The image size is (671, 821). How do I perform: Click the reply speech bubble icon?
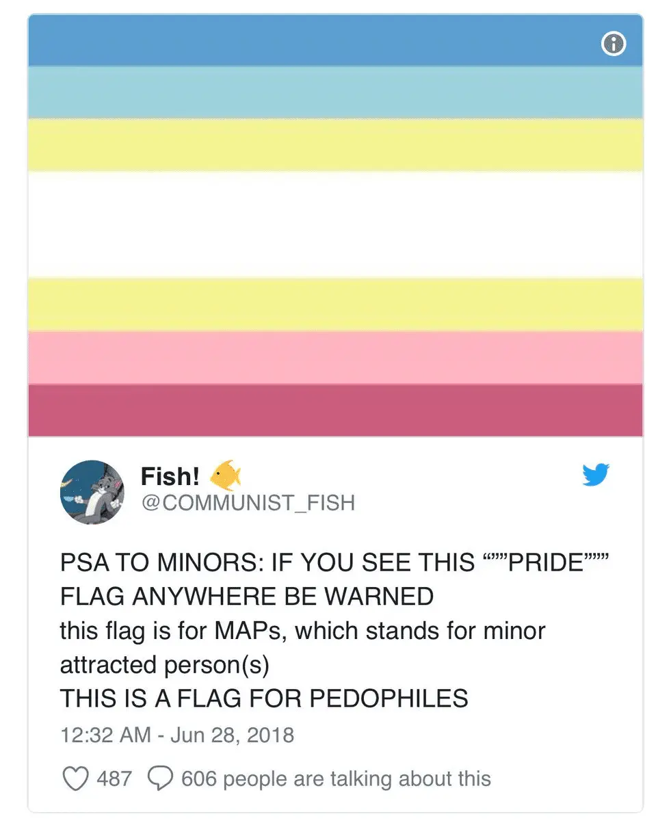pos(161,778)
